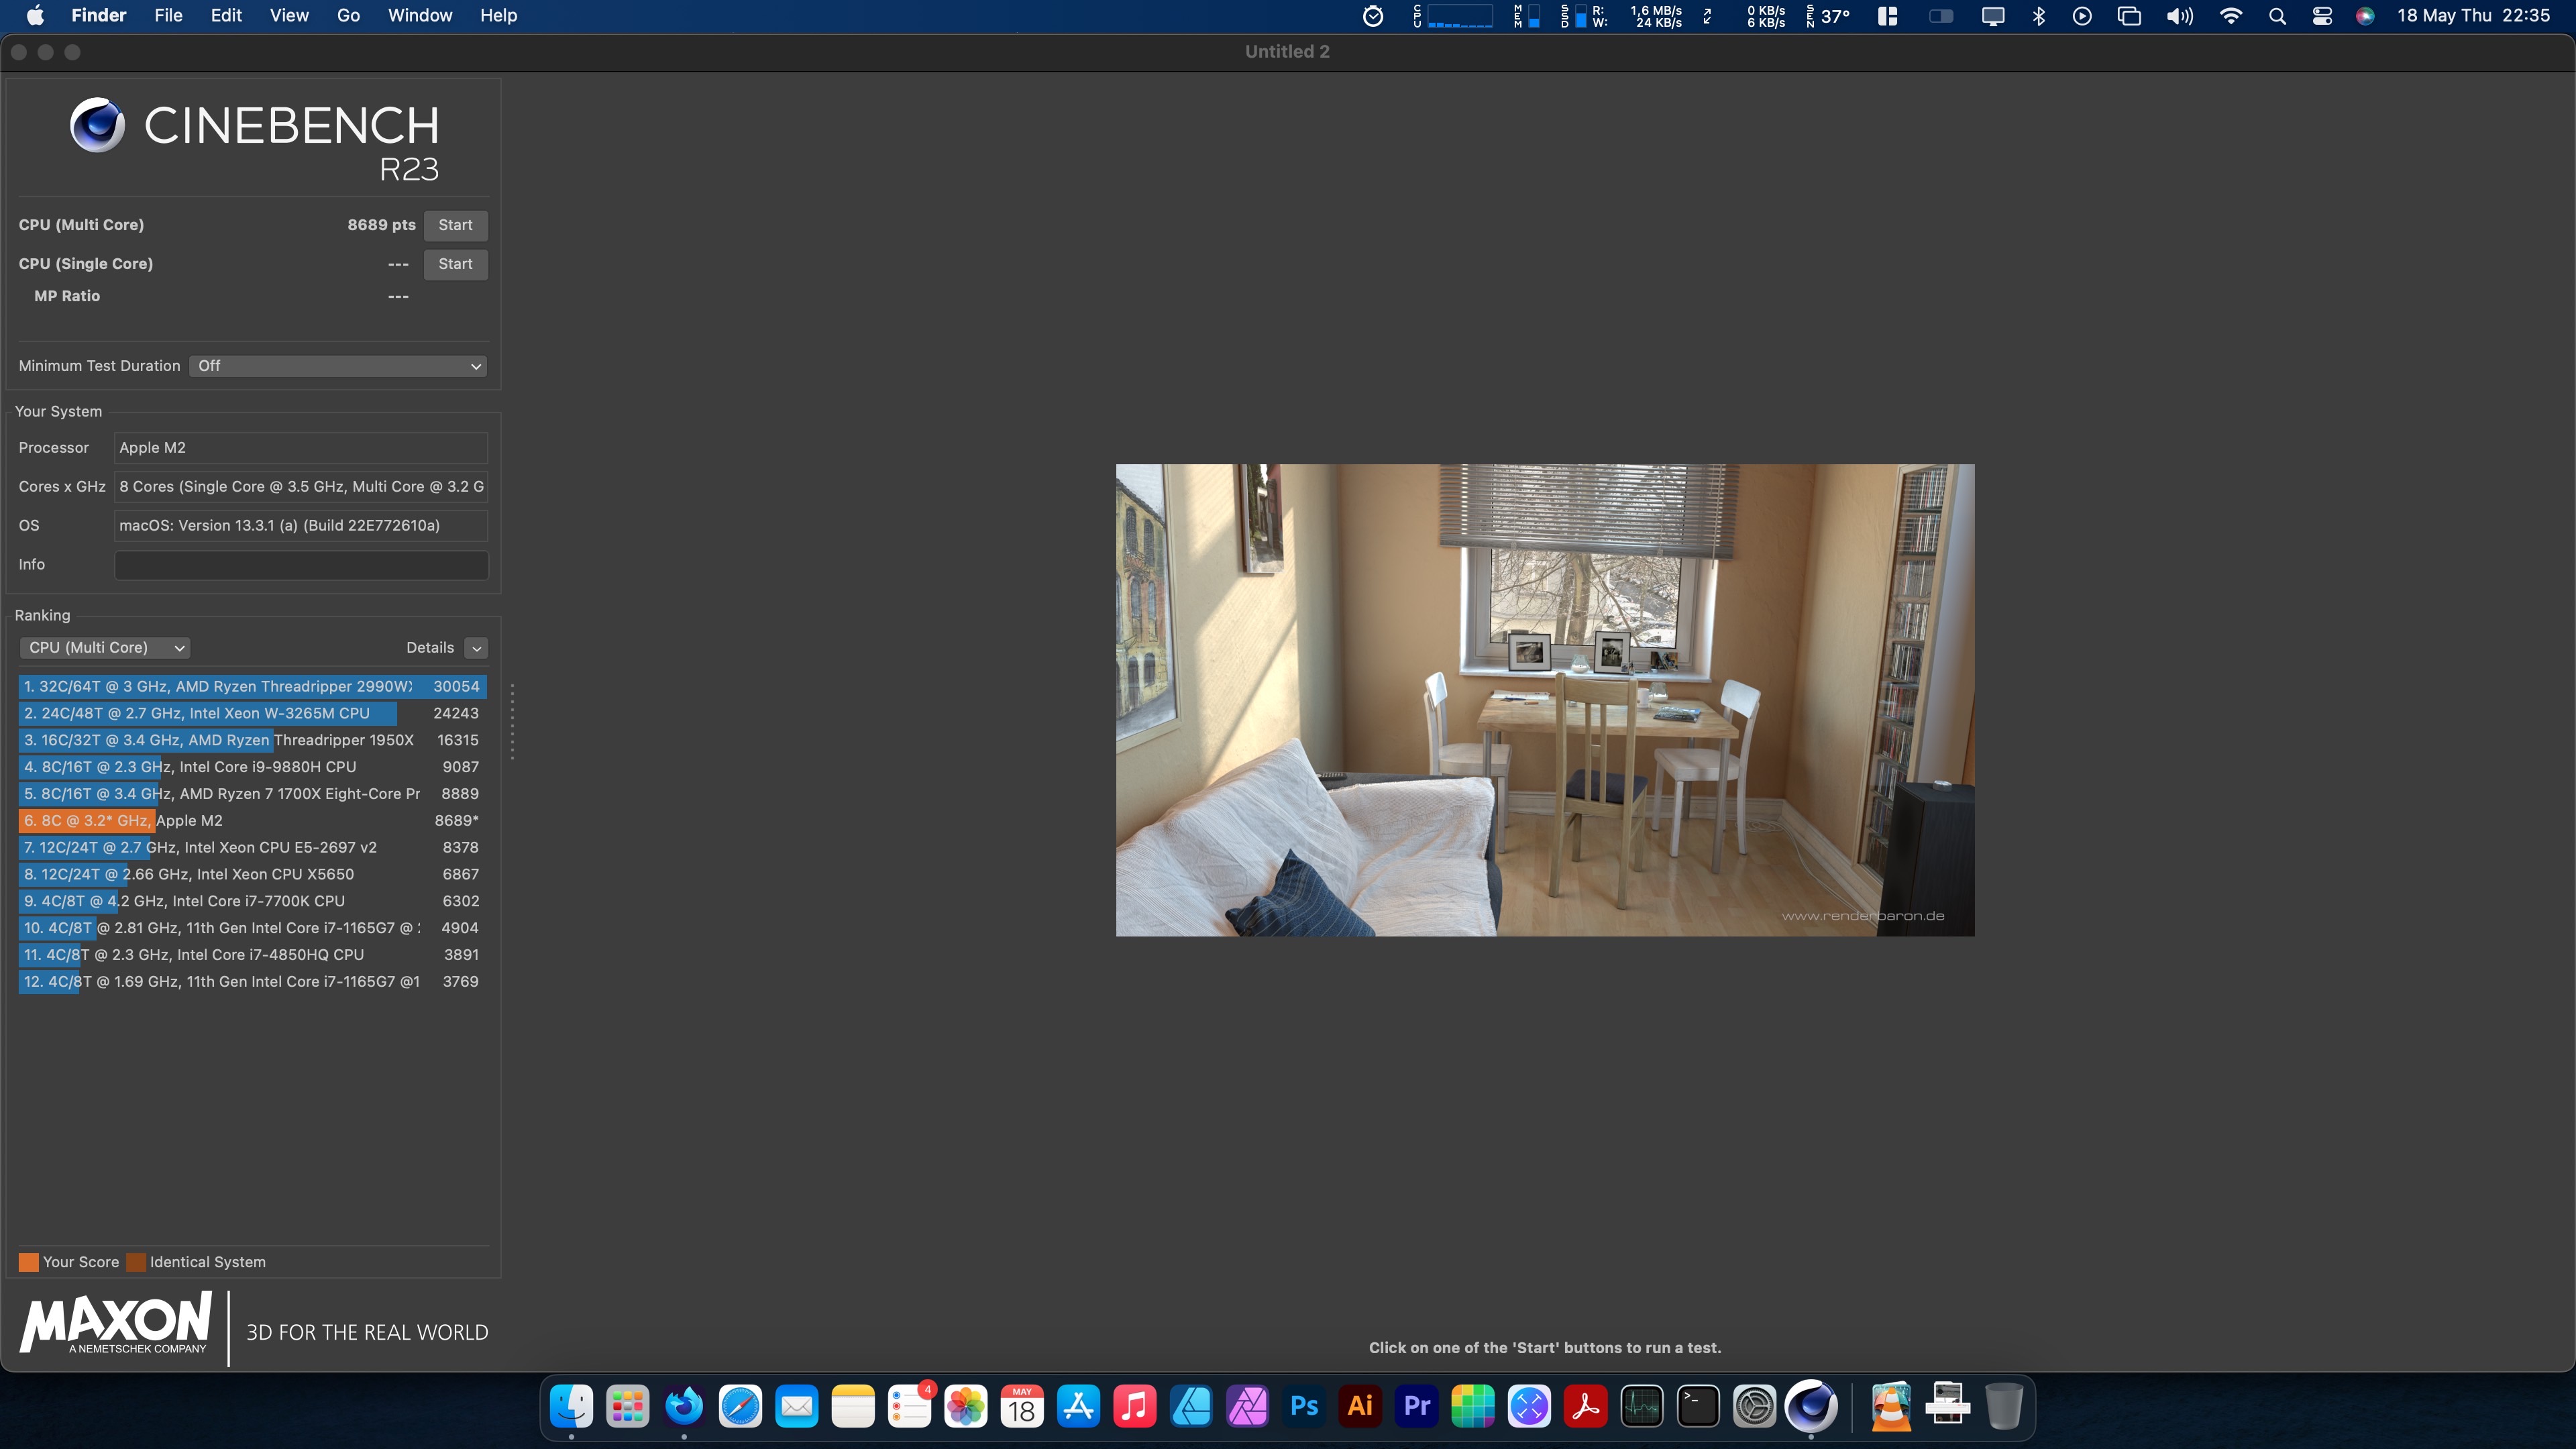Screen dimensions: 2576x1449
Task: Open the Apple menu
Action: [x=35, y=15]
